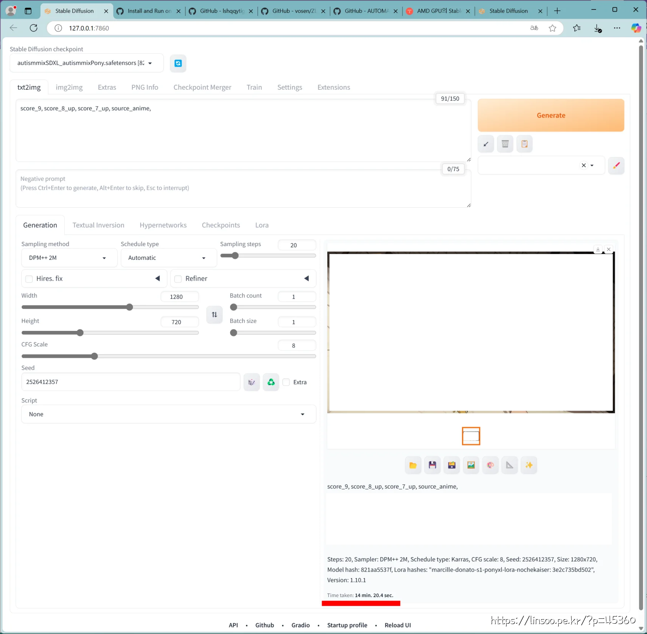The height and width of the screenshot is (634, 647).
Task: Switch to Train tab
Action: (254, 87)
